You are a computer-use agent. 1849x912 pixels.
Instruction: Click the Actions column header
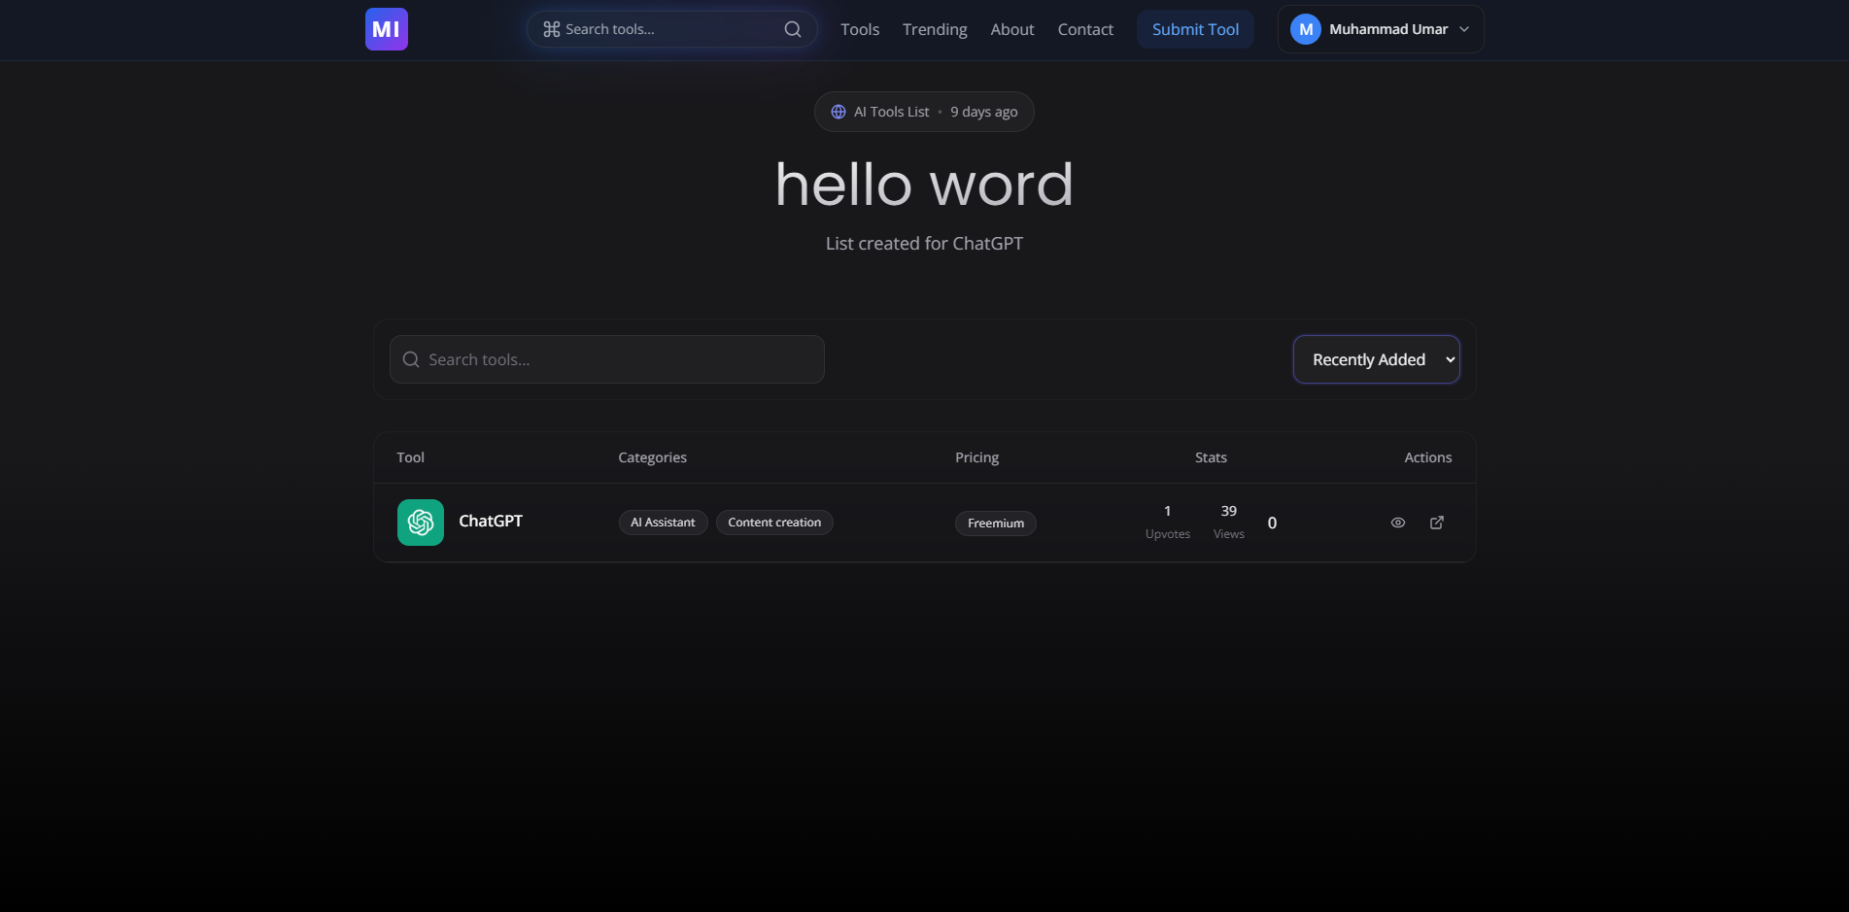(1428, 457)
